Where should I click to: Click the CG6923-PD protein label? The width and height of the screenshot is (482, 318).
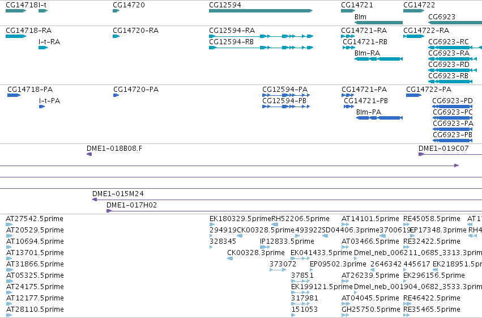point(453,101)
